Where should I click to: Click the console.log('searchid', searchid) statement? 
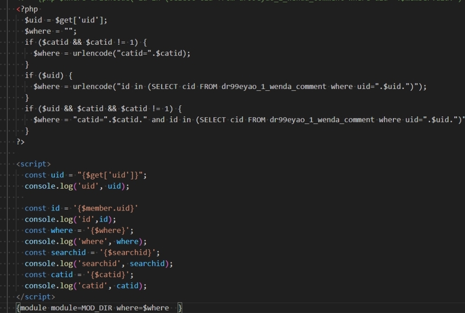[99, 264]
